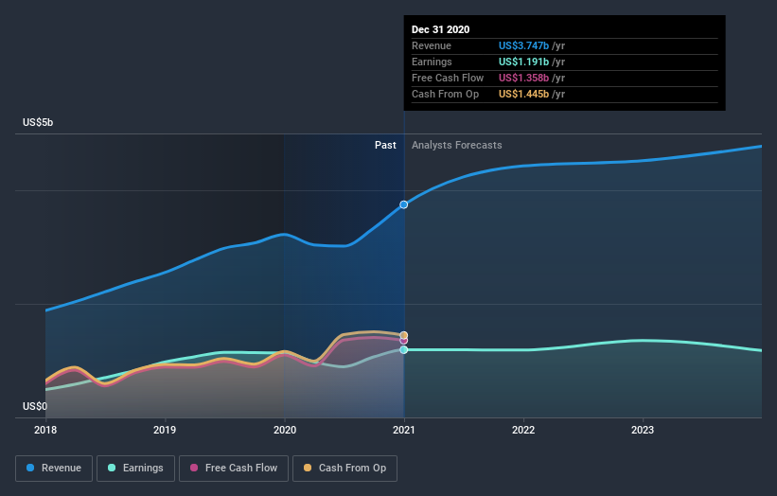Click the Earnings row label in tooltip

(x=432, y=62)
